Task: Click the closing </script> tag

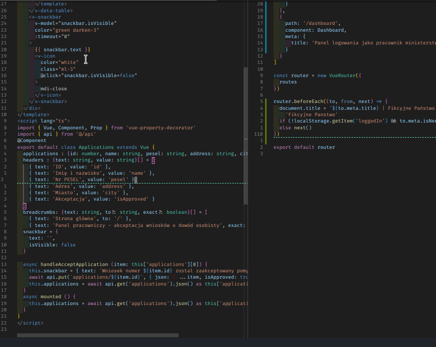Action: tap(30, 323)
